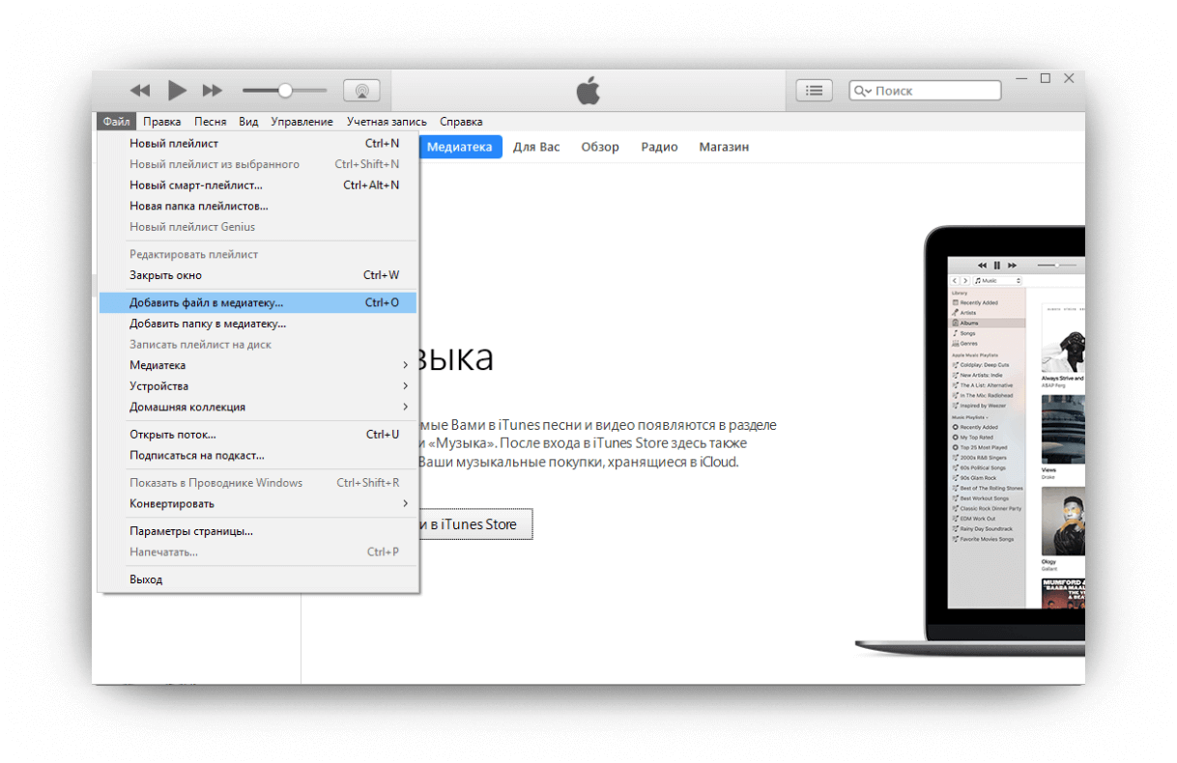Screen dimensions: 1177x763
Task: Go to the Радио tab
Action: coord(659,147)
